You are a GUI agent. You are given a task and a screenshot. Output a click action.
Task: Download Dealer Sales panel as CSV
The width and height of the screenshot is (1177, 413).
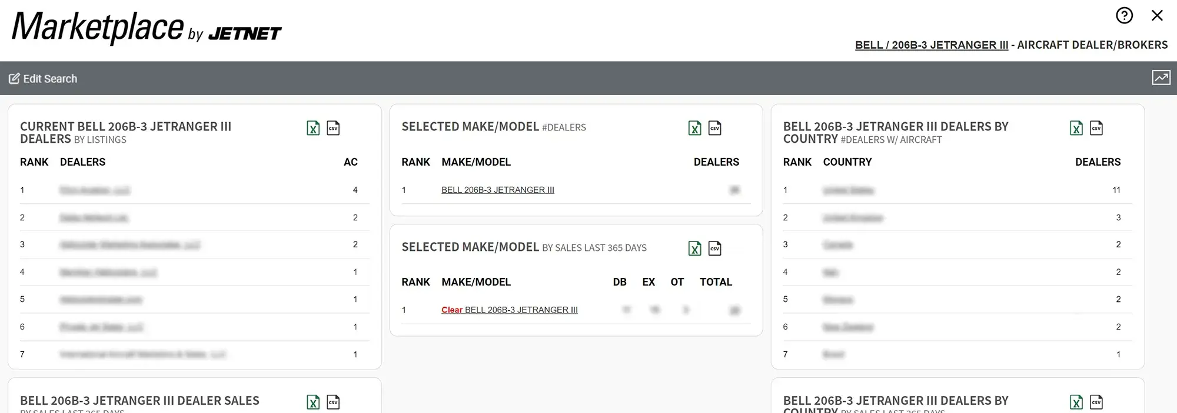(333, 402)
